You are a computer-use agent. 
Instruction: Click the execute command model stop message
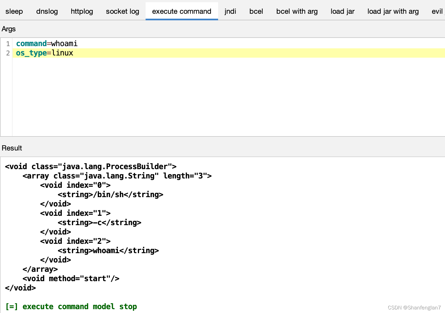click(x=71, y=306)
